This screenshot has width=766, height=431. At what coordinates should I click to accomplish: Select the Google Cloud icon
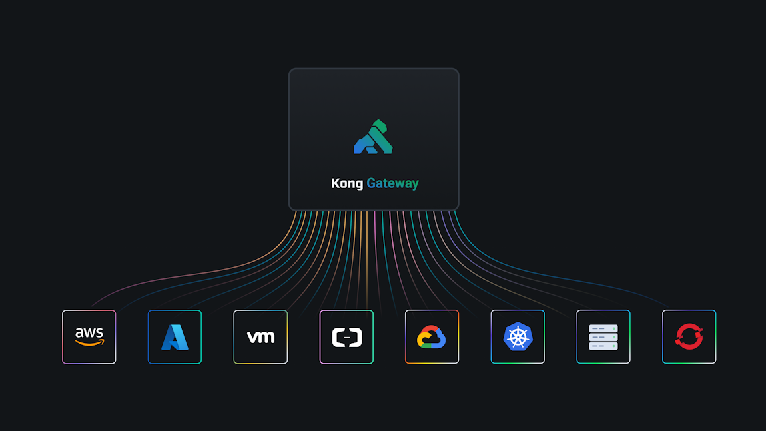(x=432, y=336)
